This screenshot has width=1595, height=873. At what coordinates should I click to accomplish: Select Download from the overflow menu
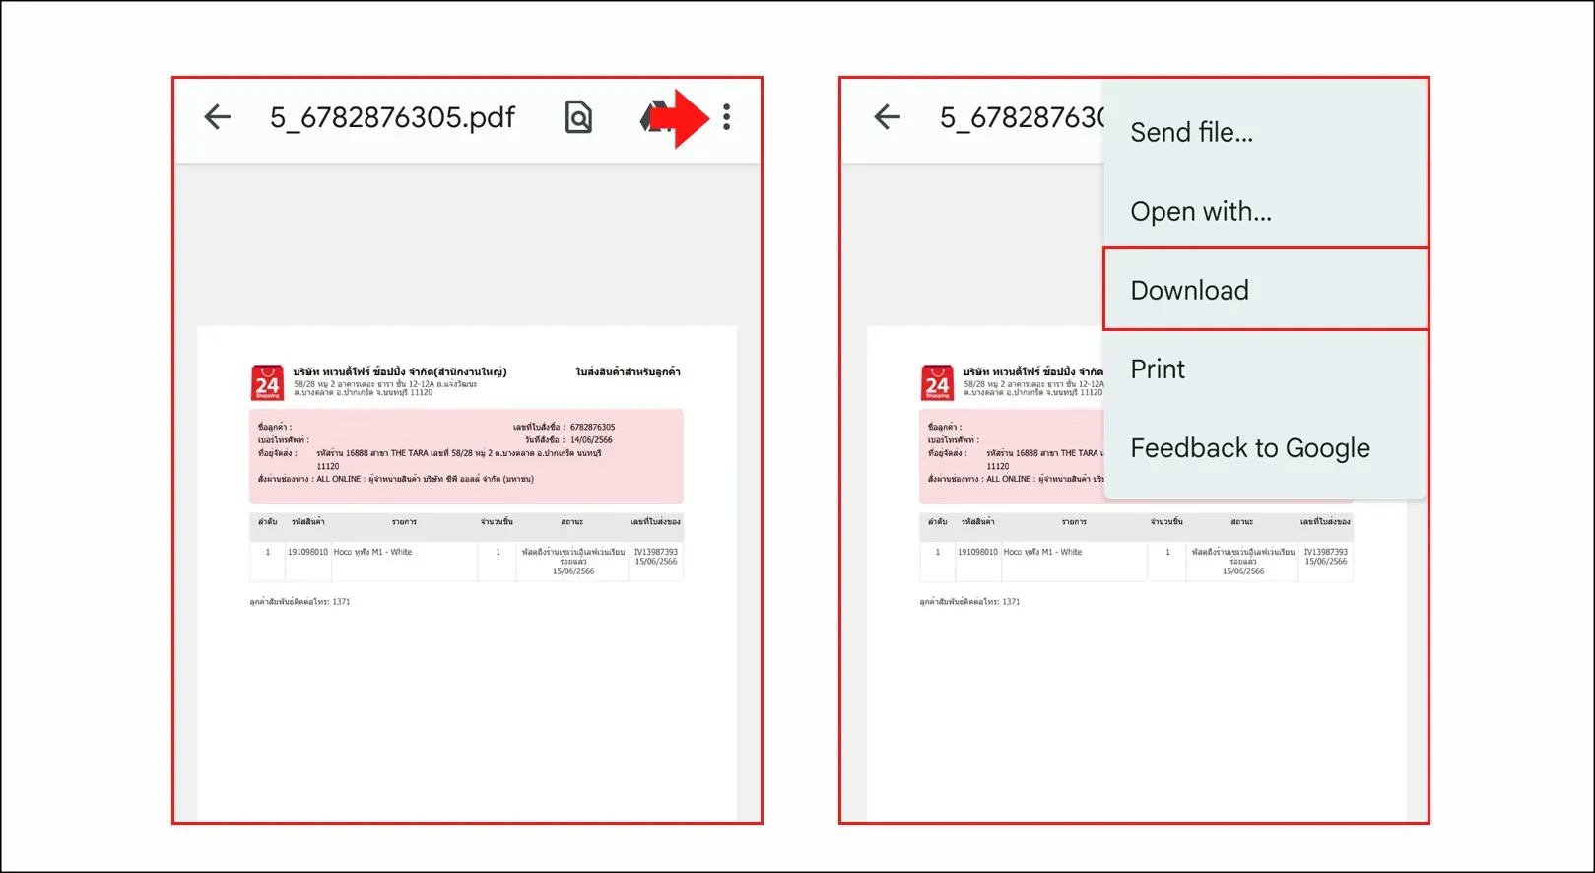point(1189,290)
